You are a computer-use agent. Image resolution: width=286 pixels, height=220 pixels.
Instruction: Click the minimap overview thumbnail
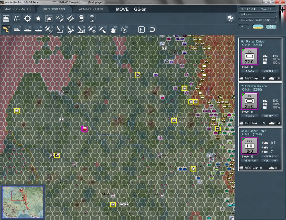23,202
